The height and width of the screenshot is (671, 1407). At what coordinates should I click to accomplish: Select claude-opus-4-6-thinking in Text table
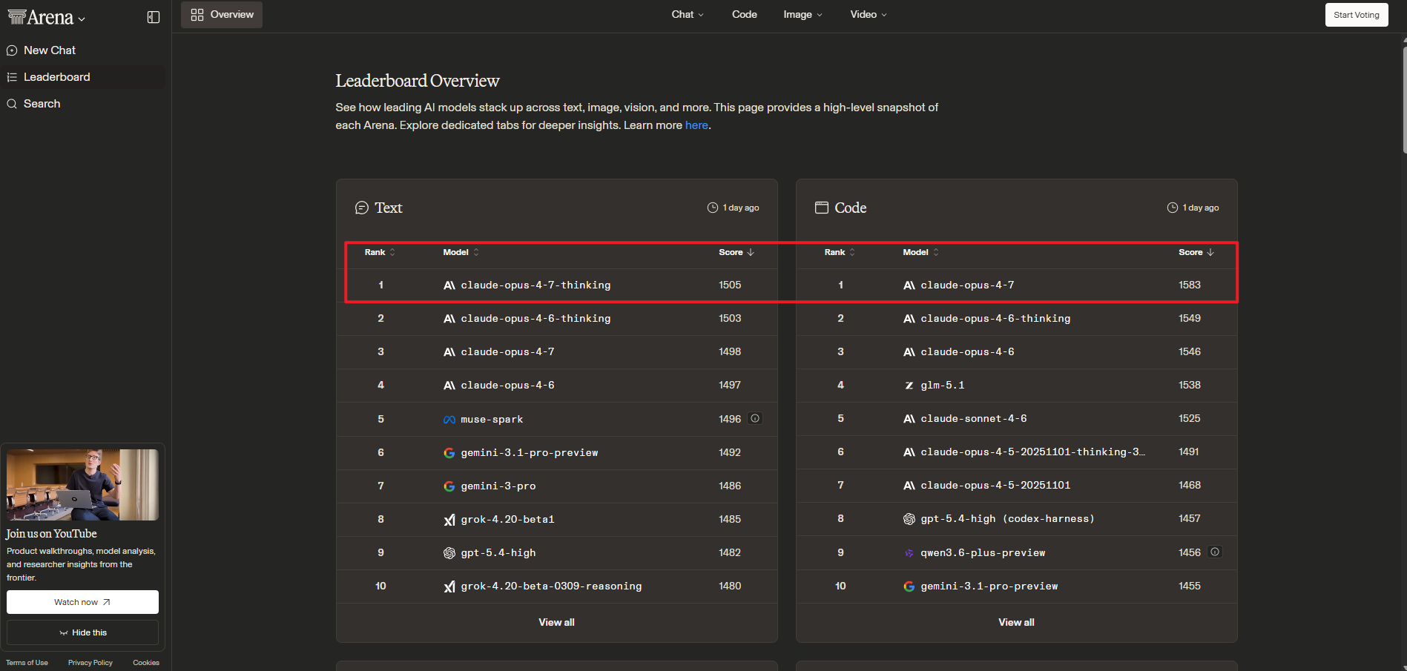[x=536, y=318]
